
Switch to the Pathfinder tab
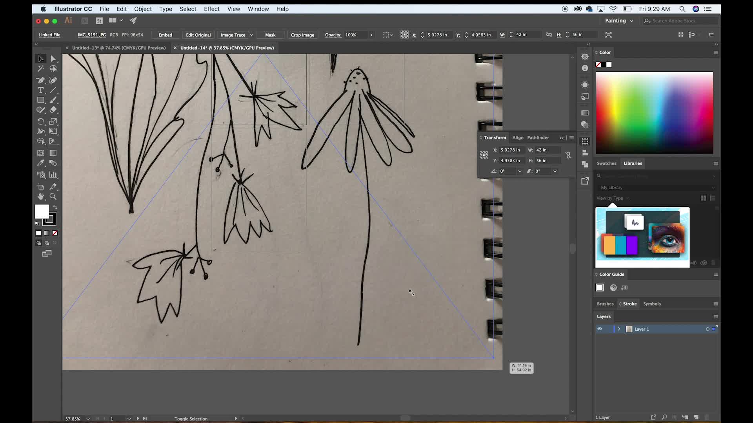click(538, 137)
